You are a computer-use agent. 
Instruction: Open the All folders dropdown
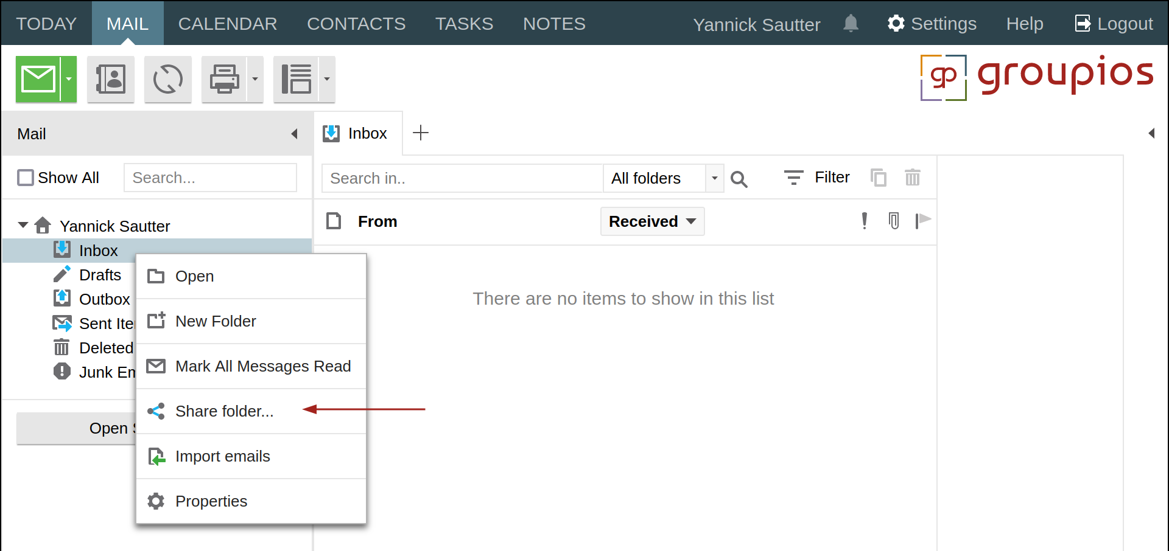click(714, 178)
